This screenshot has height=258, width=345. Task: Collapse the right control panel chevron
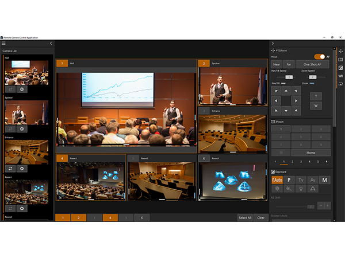(273, 43)
